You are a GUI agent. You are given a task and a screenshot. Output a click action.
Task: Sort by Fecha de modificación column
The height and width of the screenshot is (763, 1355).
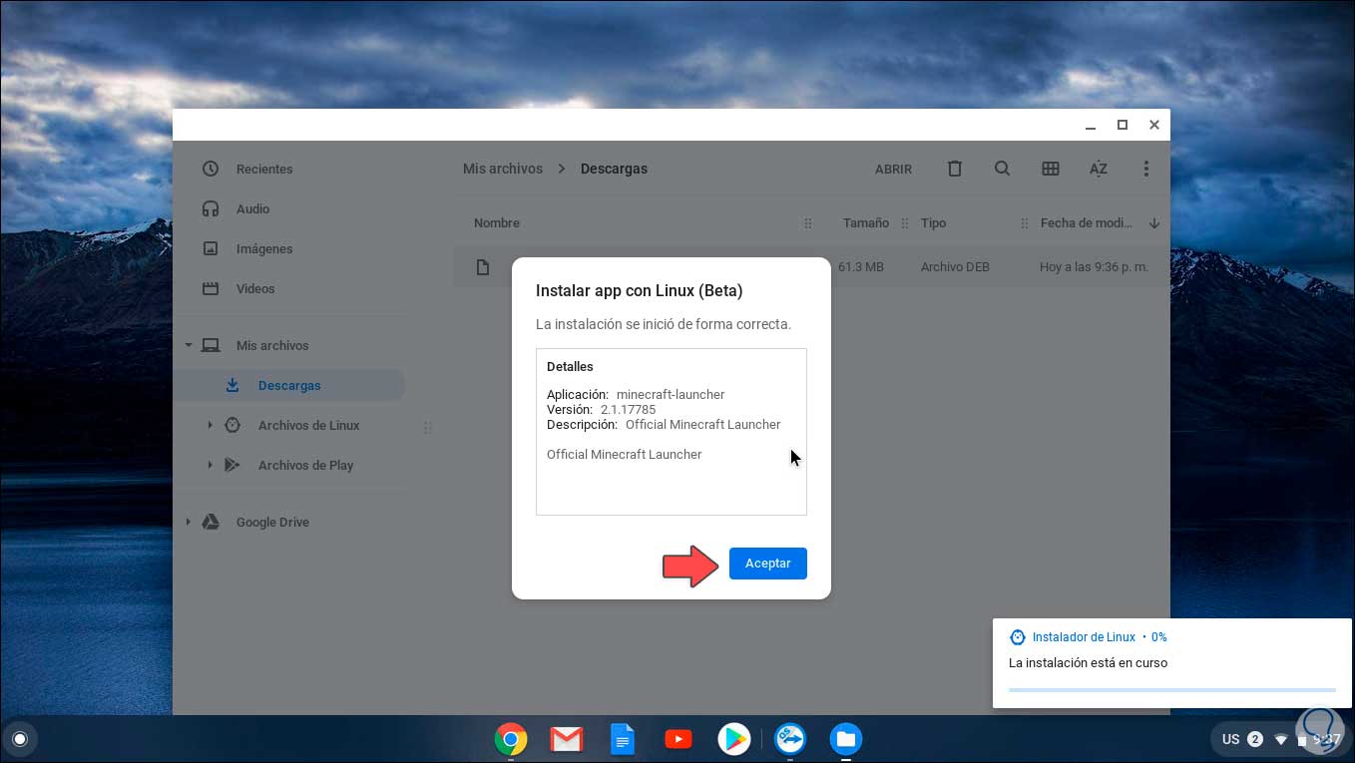pyautogui.click(x=1086, y=223)
